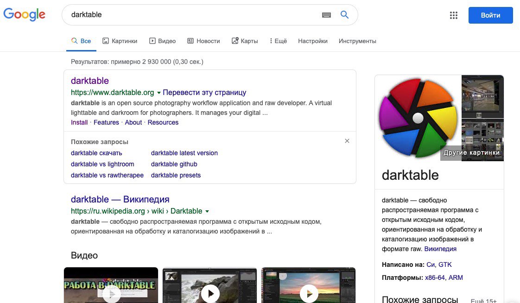Click the ARM platform link
The image size is (520, 303).
tap(456, 278)
